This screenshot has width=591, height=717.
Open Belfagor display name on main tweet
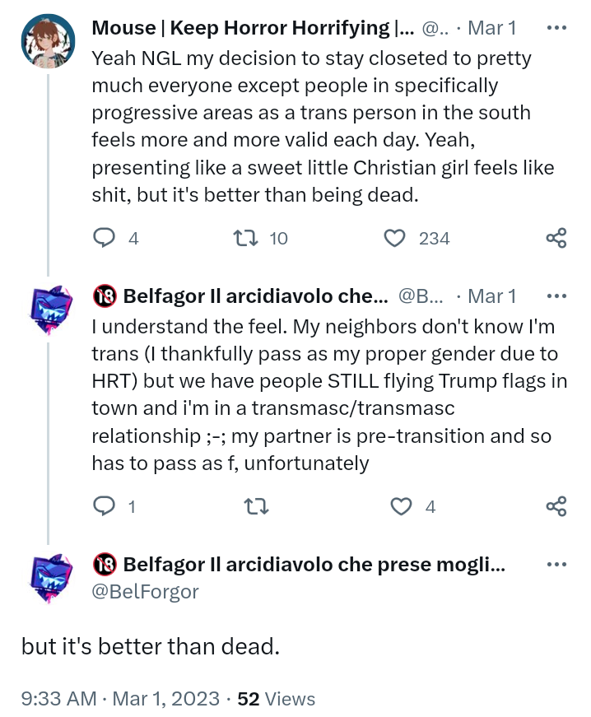click(x=313, y=565)
